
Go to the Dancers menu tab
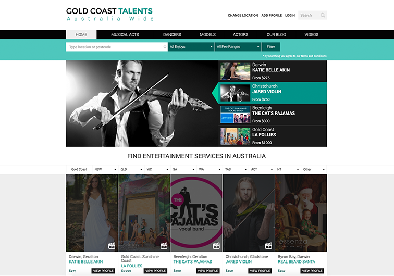(172, 35)
